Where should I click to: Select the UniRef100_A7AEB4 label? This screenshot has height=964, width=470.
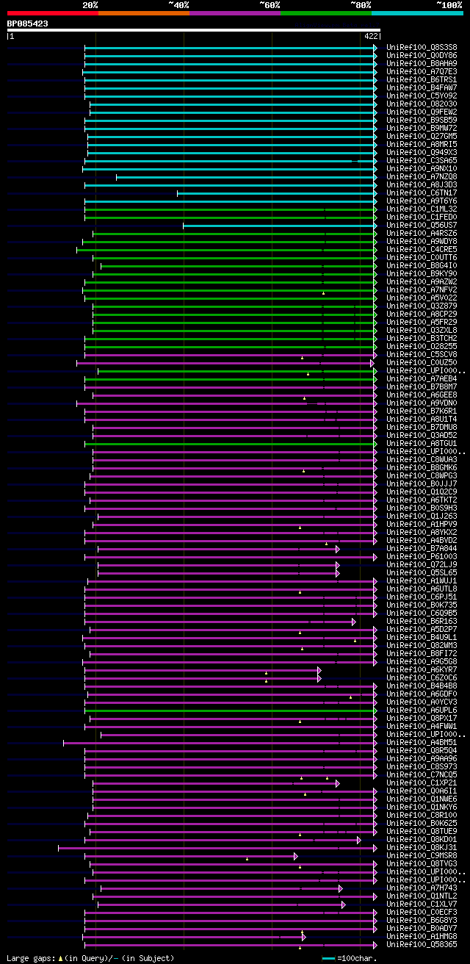422,378
